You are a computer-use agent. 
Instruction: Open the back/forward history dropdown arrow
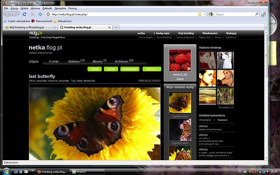pos(18,14)
